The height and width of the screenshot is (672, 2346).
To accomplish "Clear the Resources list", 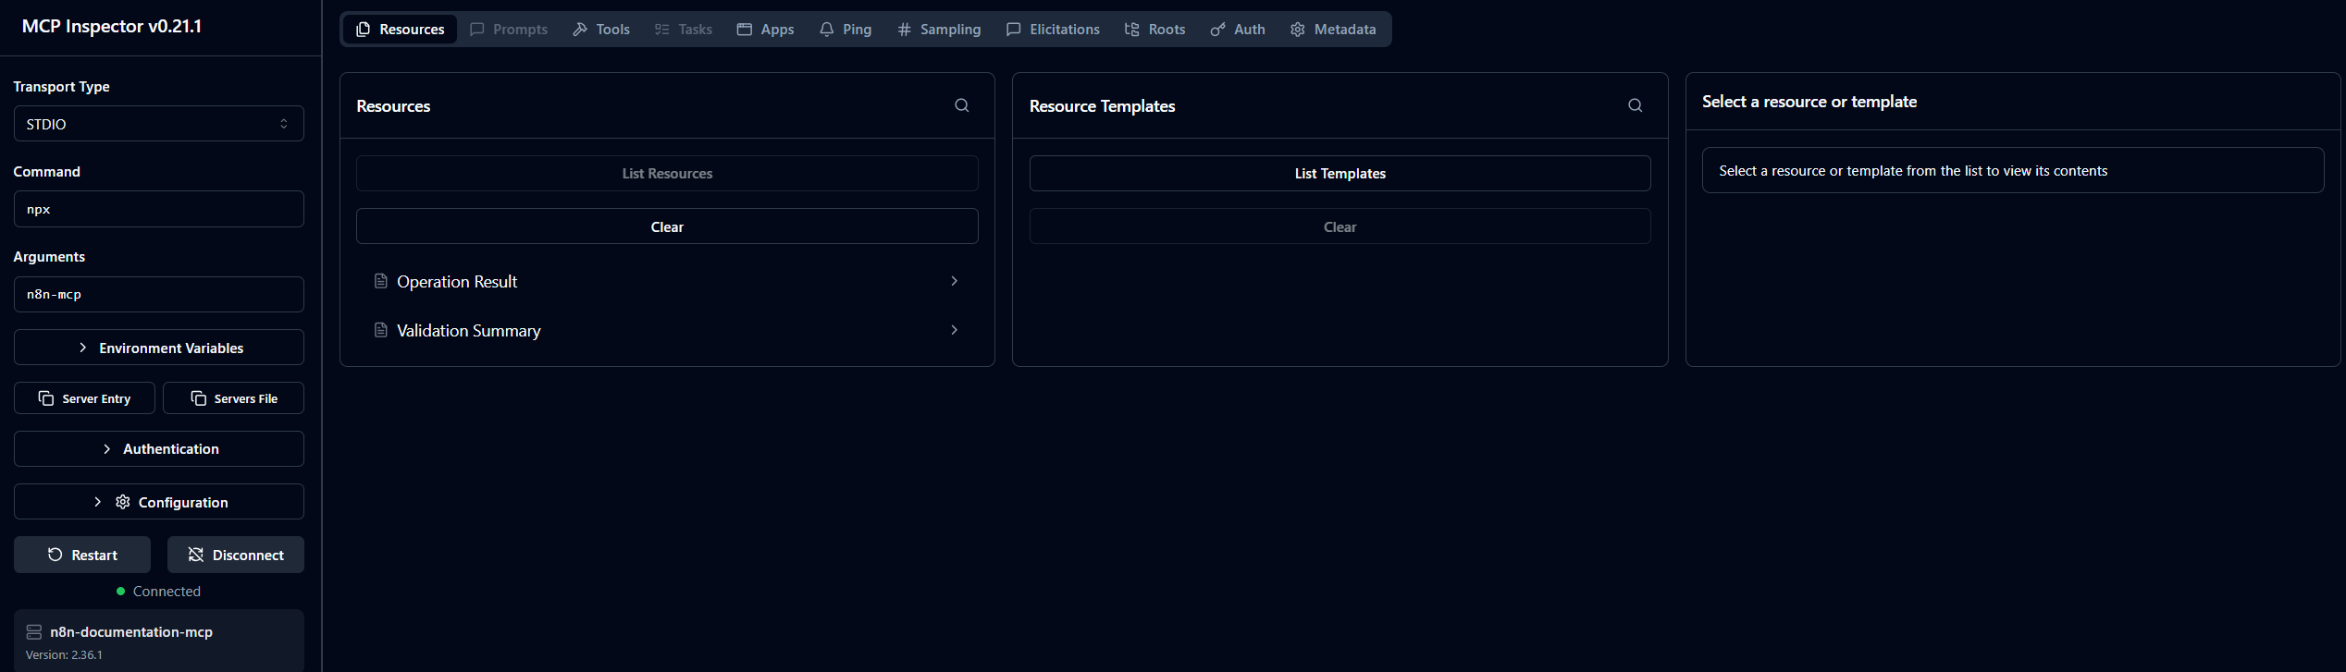I will point(667,226).
